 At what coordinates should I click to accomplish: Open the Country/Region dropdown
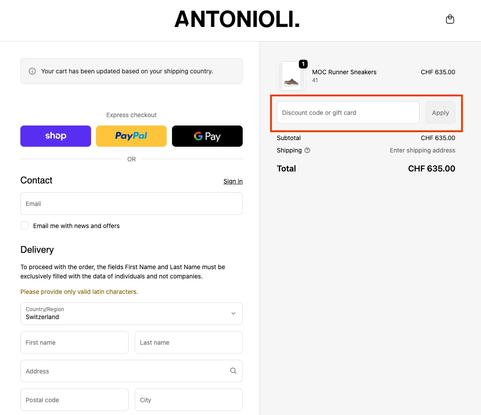click(x=131, y=313)
